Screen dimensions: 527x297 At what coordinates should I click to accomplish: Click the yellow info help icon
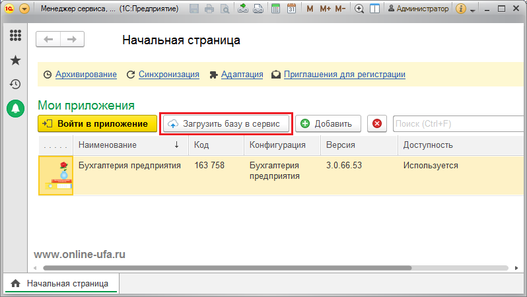click(461, 9)
